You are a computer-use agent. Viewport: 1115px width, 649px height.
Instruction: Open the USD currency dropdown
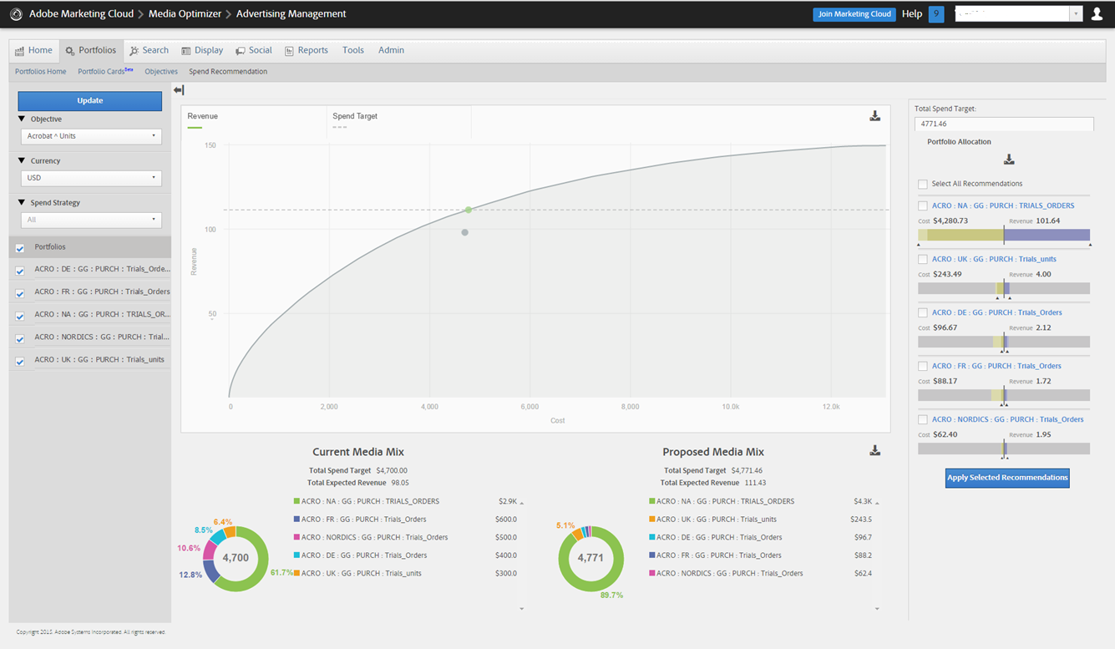tap(91, 178)
